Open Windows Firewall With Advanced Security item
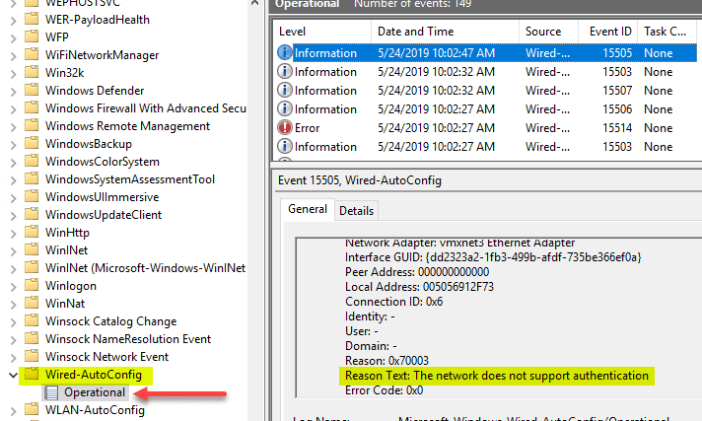The height and width of the screenshot is (421, 702). click(x=145, y=108)
